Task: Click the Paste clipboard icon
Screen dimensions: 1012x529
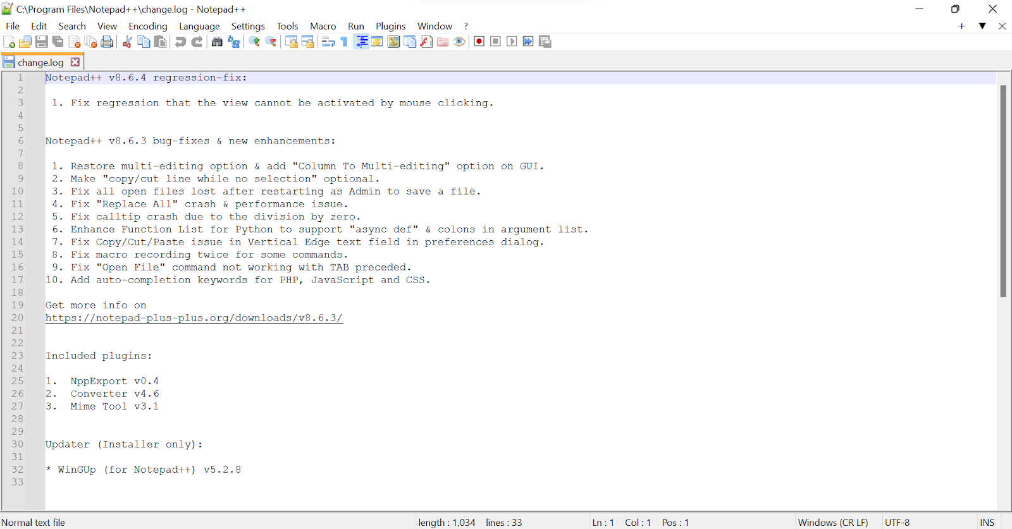Action: (x=160, y=42)
